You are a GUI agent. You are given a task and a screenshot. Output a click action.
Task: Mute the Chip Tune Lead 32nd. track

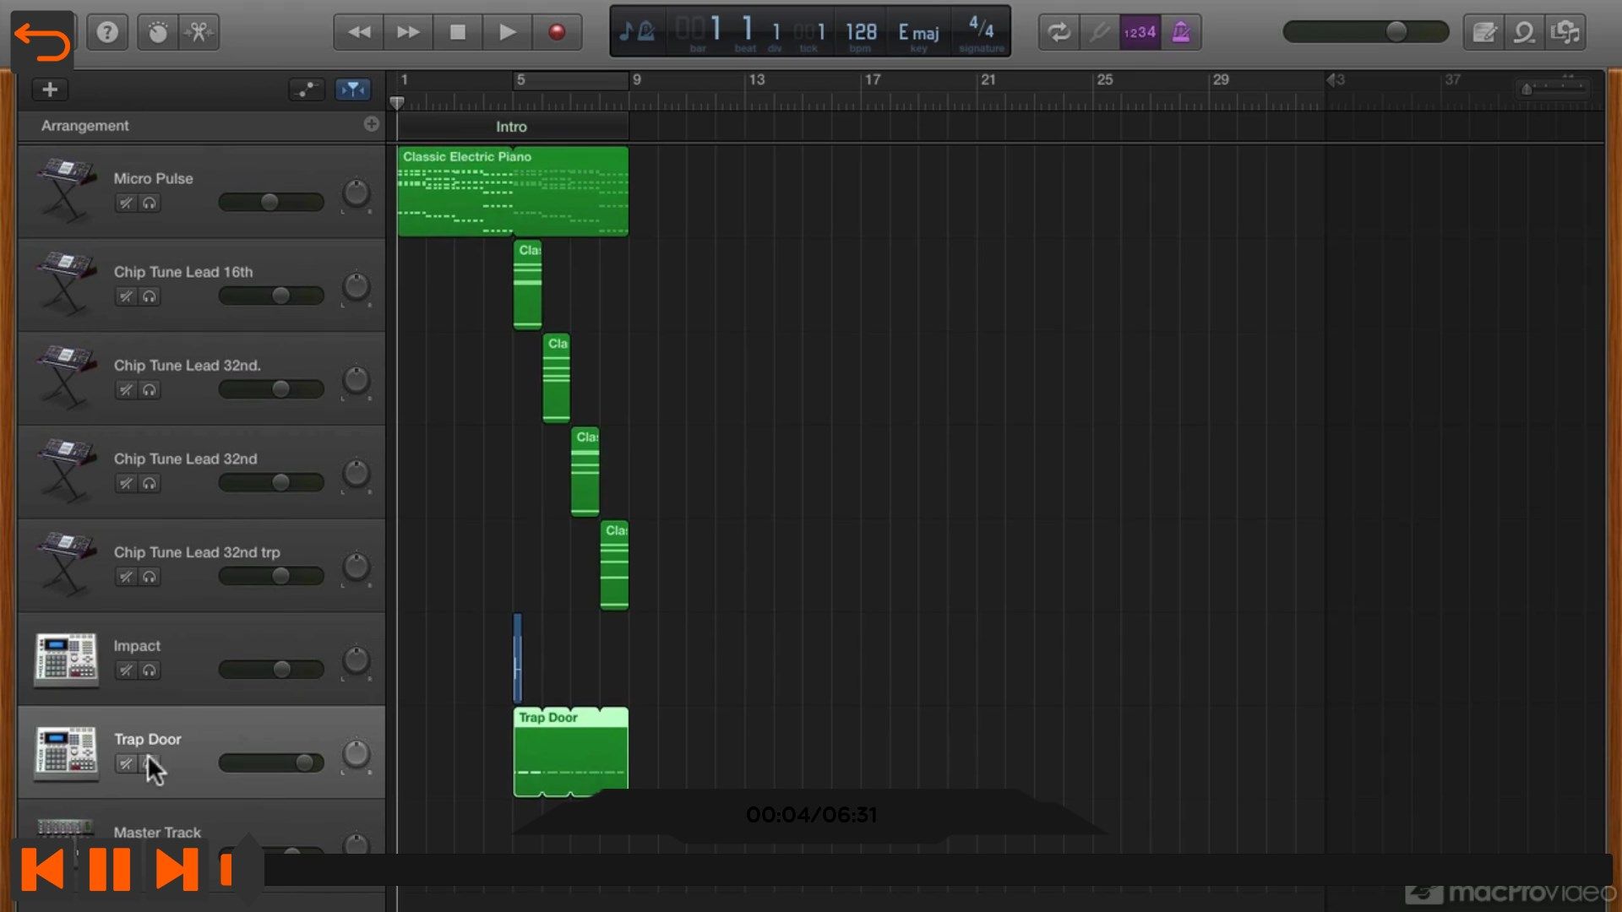(126, 390)
